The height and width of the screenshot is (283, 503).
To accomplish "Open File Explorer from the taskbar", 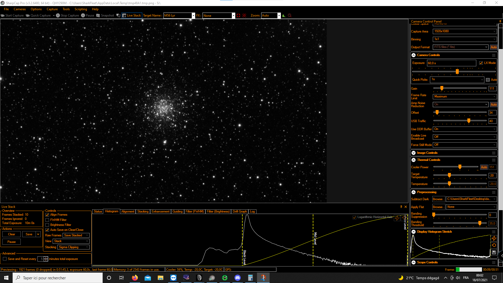I will click(x=161, y=278).
